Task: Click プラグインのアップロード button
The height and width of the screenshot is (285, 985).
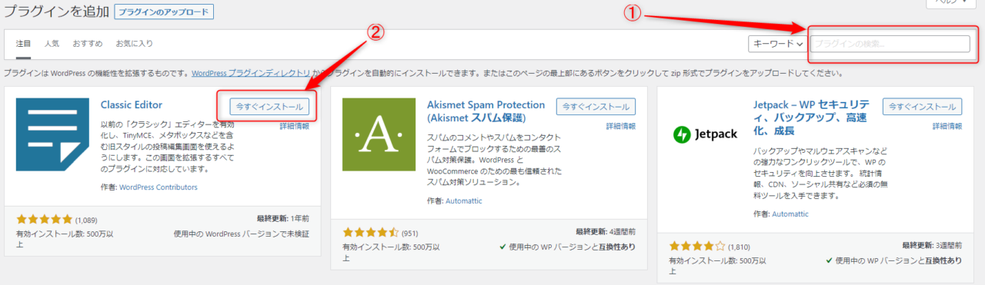Action: point(163,12)
